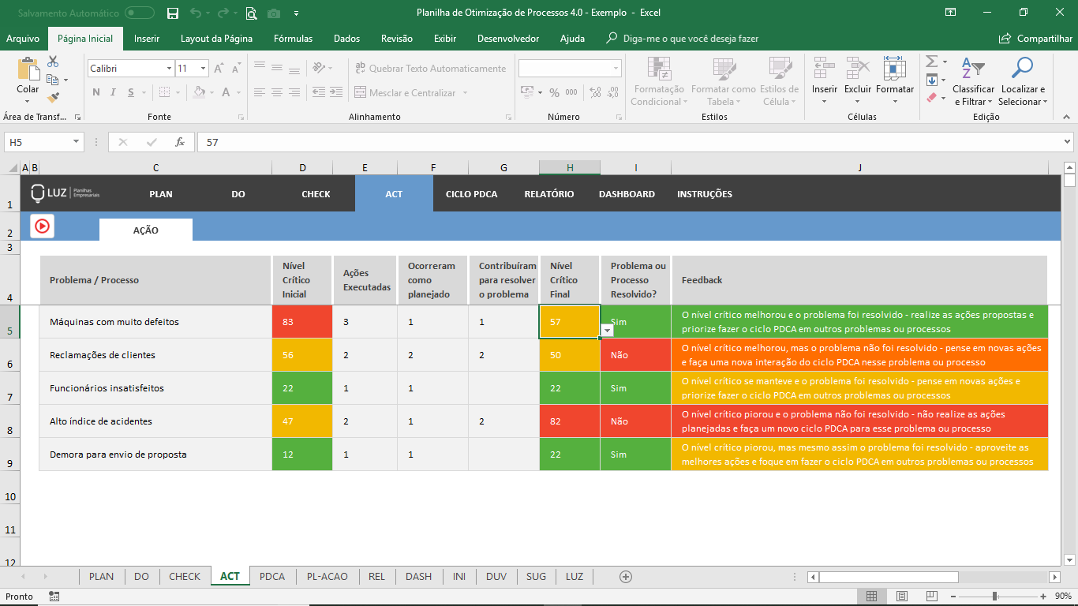1078x606 pixels.
Task: Click the font color A button
Action: click(x=226, y=92)
